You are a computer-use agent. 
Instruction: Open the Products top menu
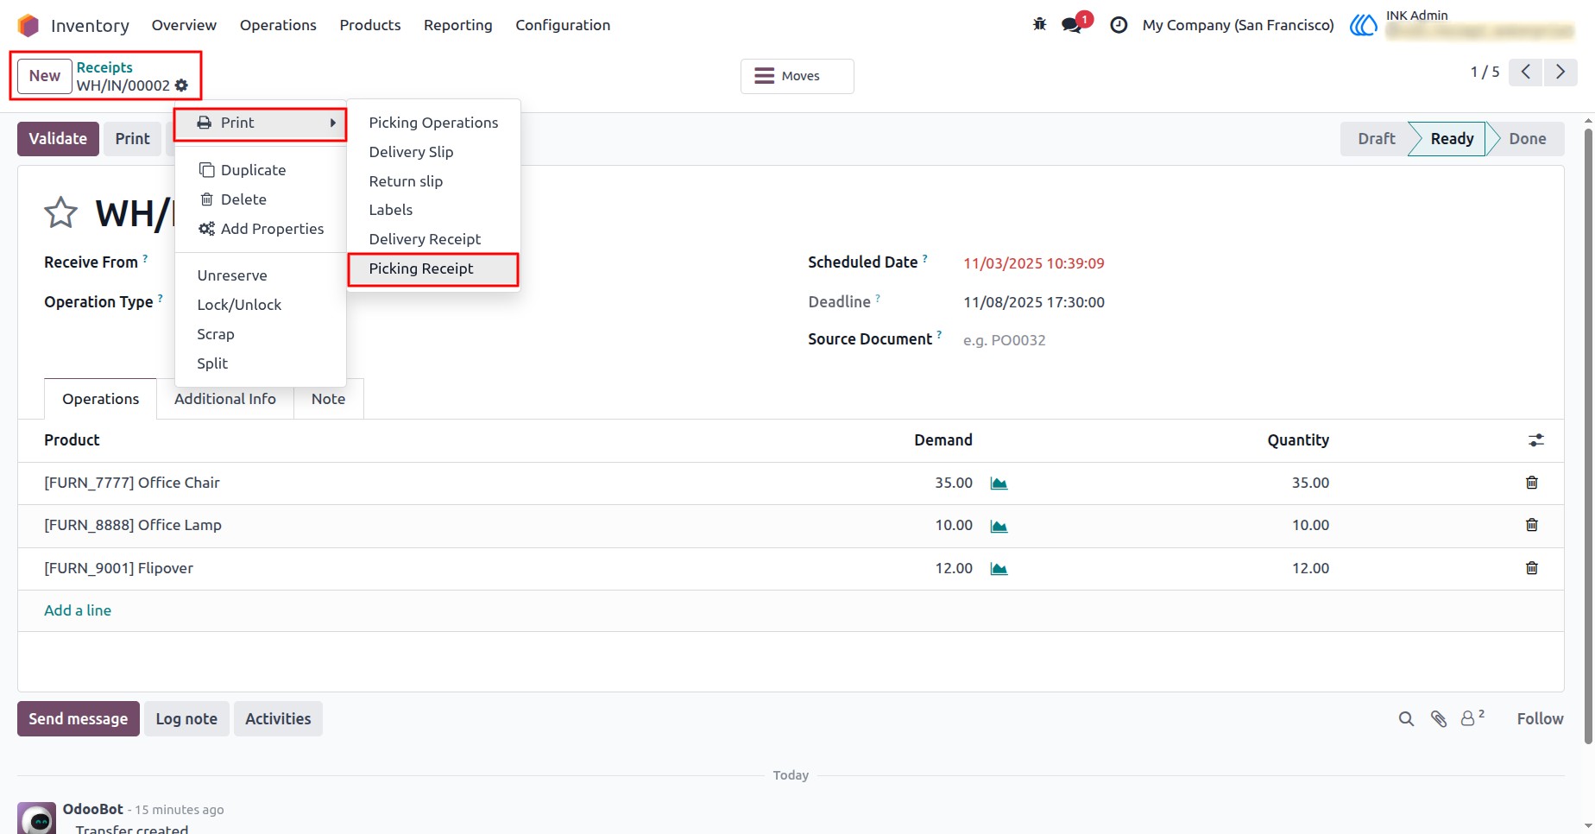[x=370, y=25]
